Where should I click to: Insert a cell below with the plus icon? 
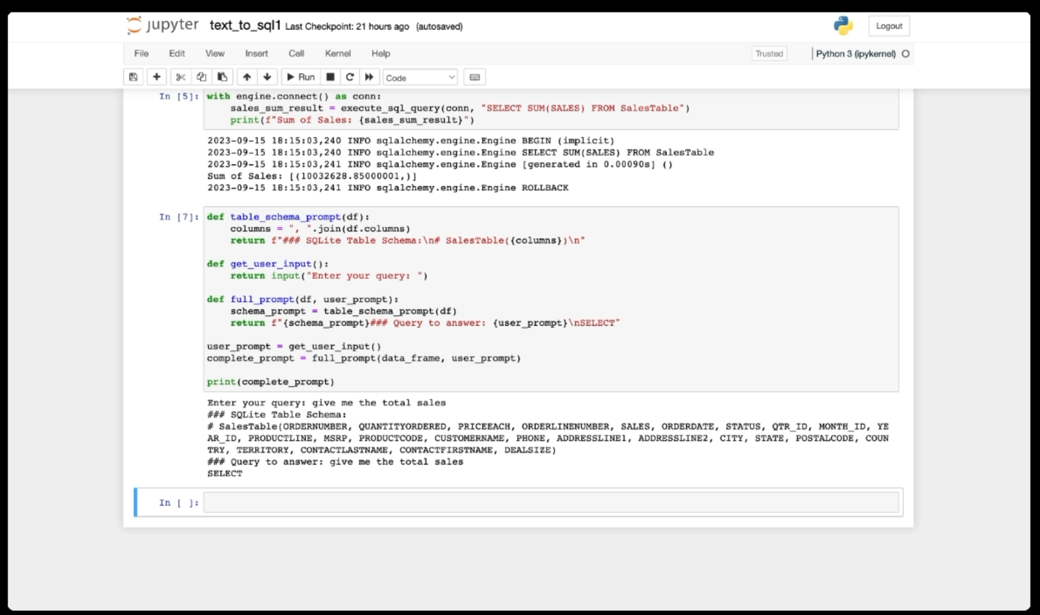[156, 77]
